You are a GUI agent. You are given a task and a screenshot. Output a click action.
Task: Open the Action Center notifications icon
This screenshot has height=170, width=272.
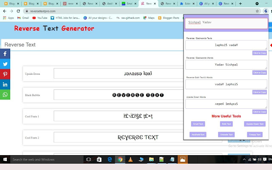click(x=265, y=159)
